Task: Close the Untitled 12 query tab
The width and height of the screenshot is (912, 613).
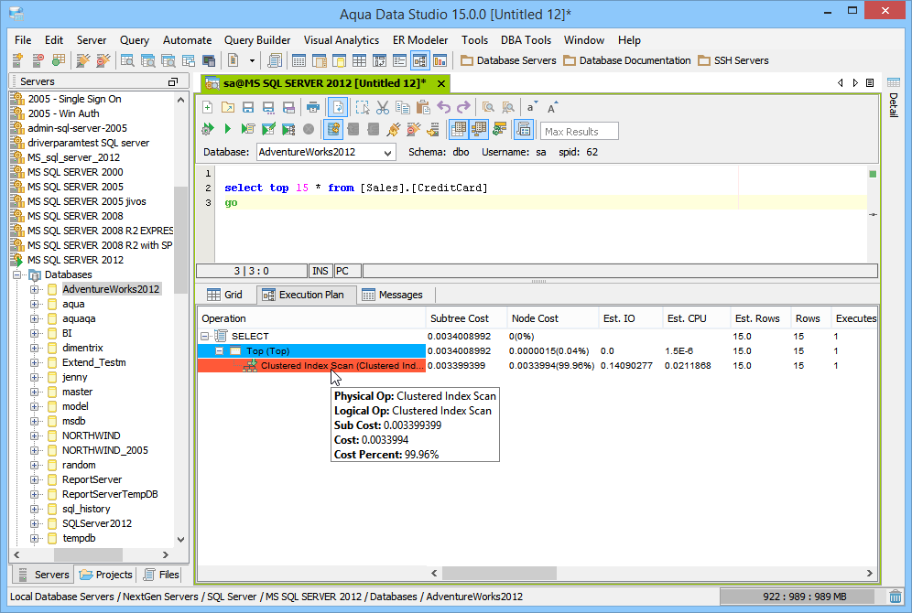Action: (441, 83)
